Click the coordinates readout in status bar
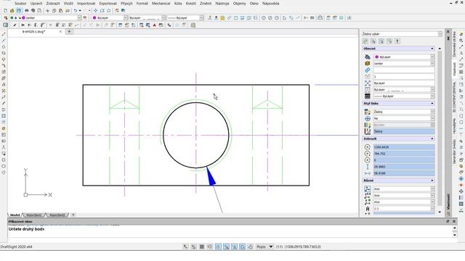This screenshot has width=465, height=261. (302, 246)
